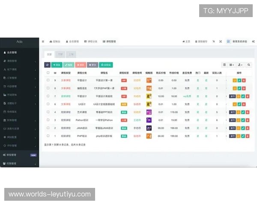Click the dark refresh table button
This screenshot has height=205, width=257.
[47, 65]
